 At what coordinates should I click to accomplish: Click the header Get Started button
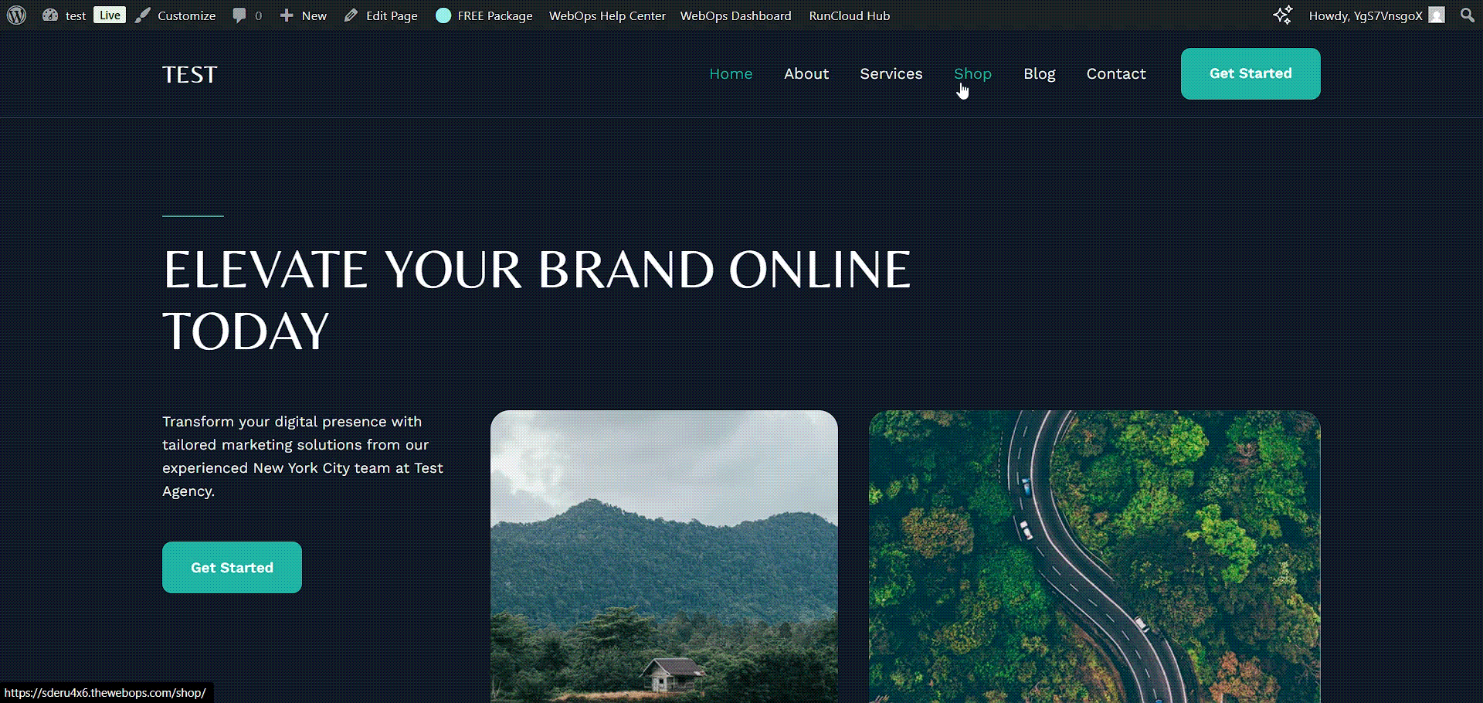pos(1251,73)
